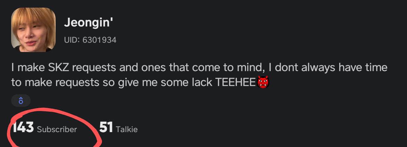Select first line of profile description
Screen dimensions: 407x147
pos(199,67)
